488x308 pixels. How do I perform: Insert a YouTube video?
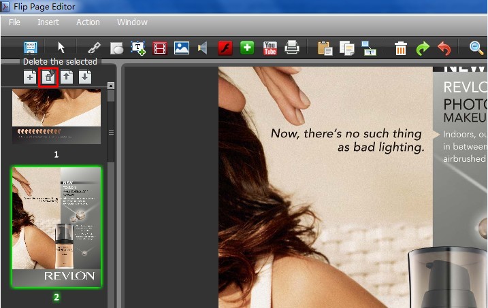tap(270, 48)
